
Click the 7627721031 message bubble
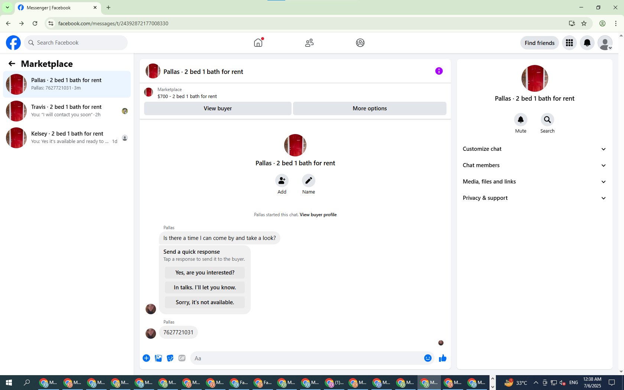point(178,332)
